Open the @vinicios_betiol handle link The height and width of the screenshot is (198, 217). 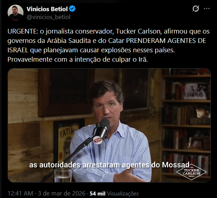coord(48,17)
